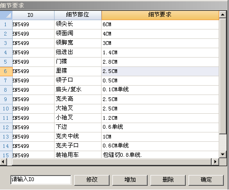Screen dimensions: 229x190
Task: Click the 0.6单线 requirement cell
Action: click(160, 127)
